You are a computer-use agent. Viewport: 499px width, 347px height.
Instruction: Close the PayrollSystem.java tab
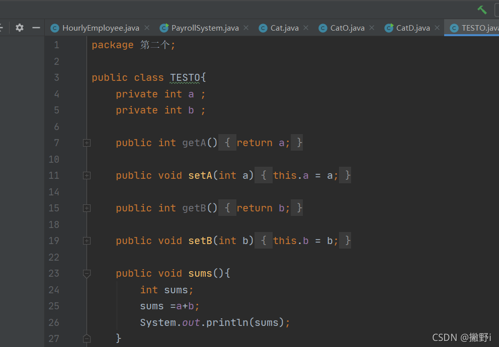point(246,28)
